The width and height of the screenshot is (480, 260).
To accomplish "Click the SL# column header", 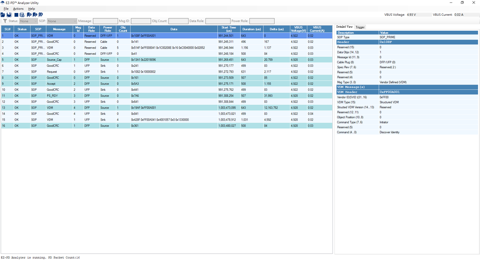I will 7,29.
